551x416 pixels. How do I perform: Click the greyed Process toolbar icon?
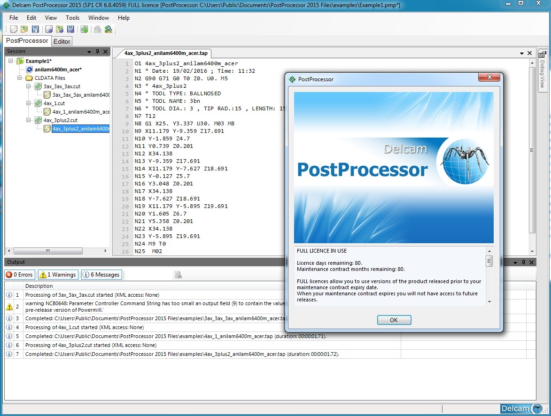click(98, 29)
